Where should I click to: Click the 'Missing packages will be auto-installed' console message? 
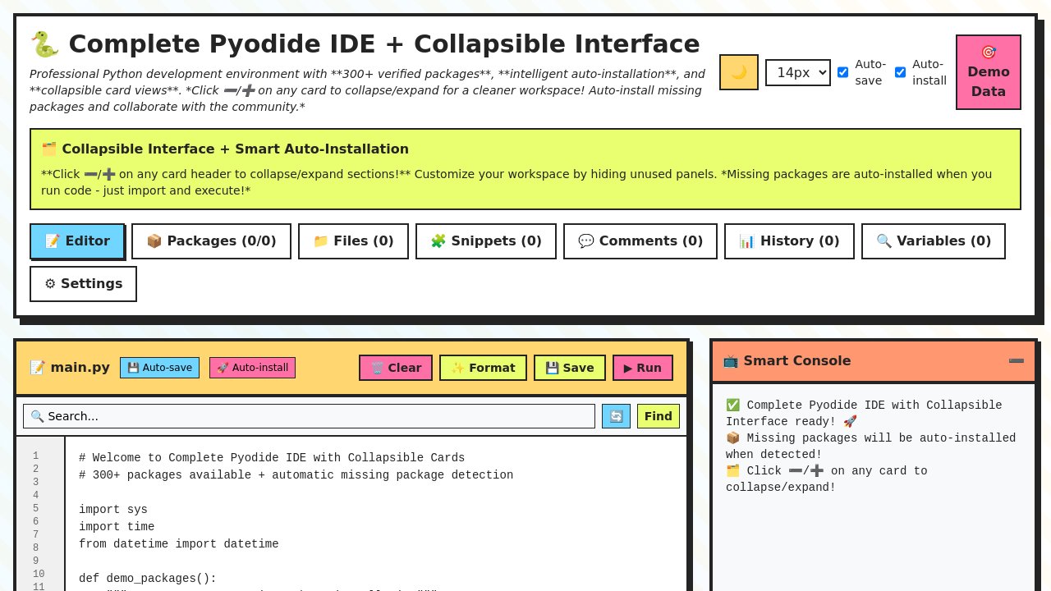click(870, 447)
